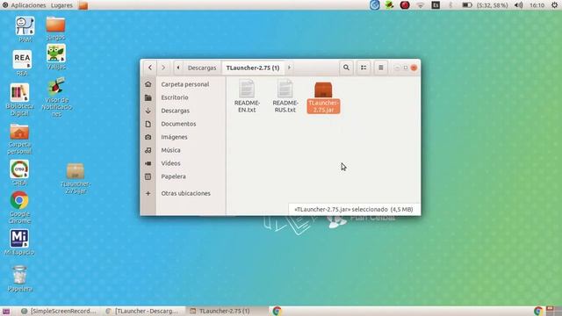Screen dimensions: 562x316
Task: Click the plus icon beside Otras ubicaciones
Action: pos(148,193)
